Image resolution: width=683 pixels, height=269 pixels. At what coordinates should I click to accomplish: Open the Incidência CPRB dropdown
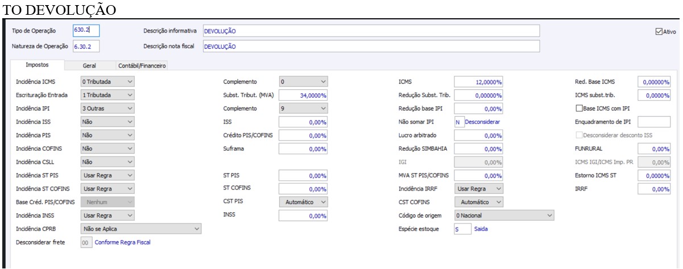[x=141, y=229]
